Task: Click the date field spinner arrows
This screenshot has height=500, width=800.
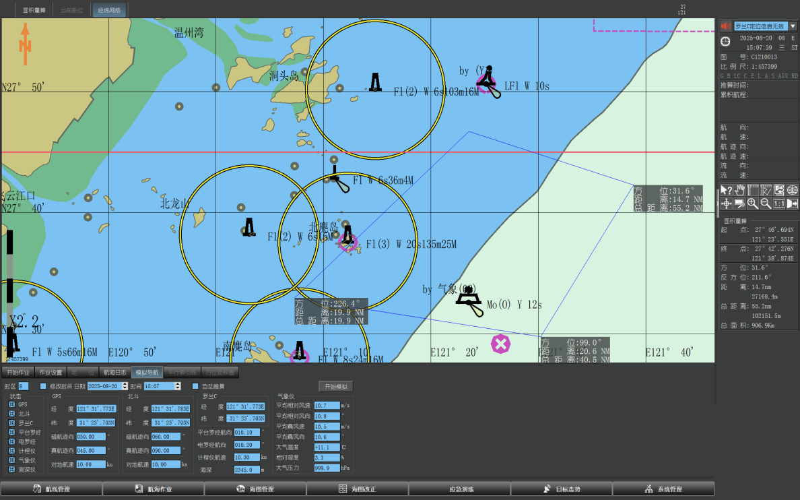Action: (x=123, y=386)
